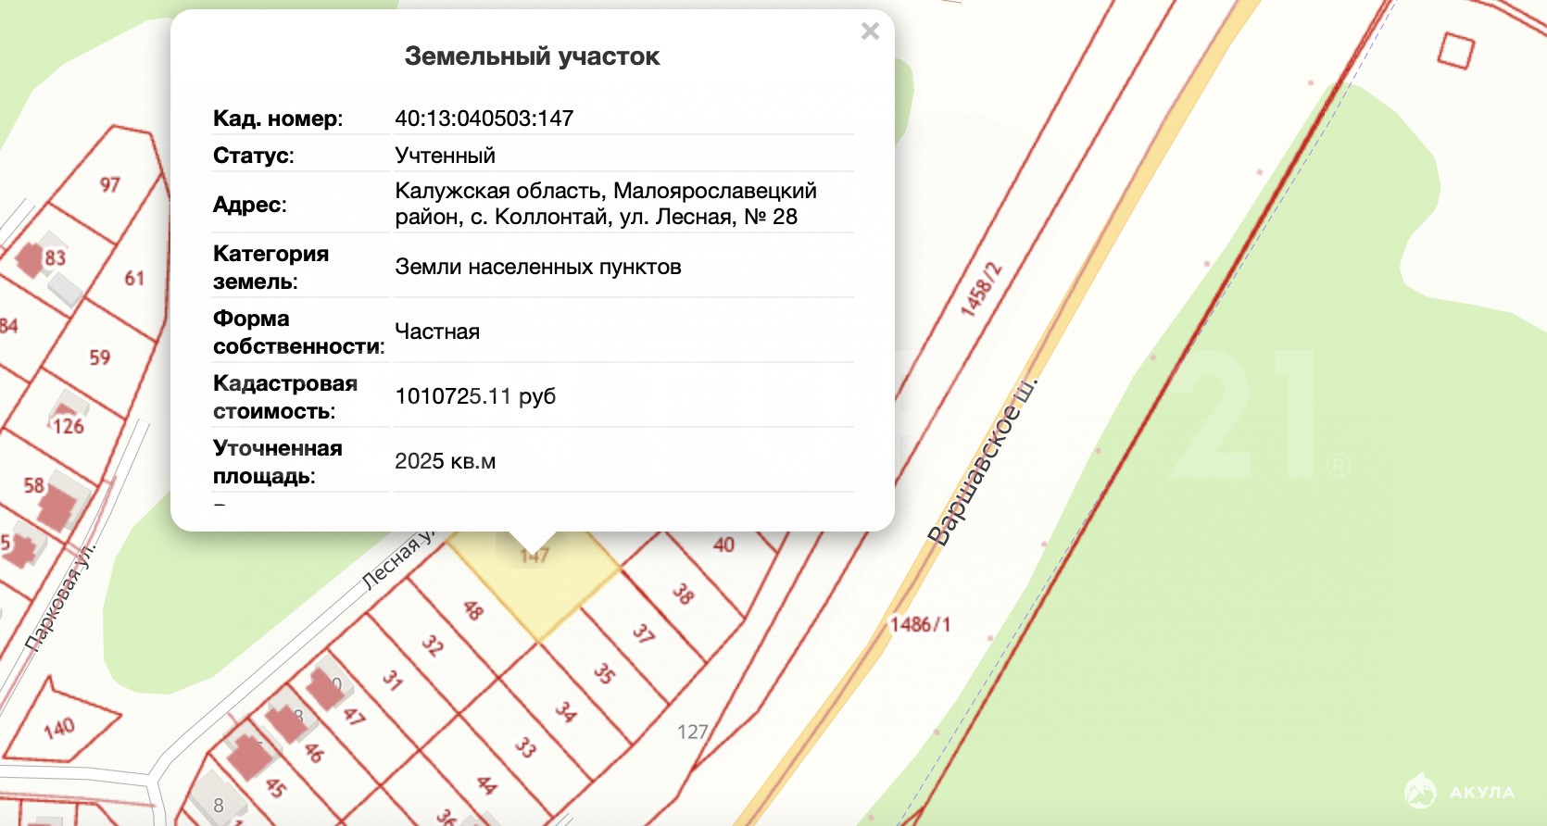Select road parcel 1458/2

tap(981, 290)
